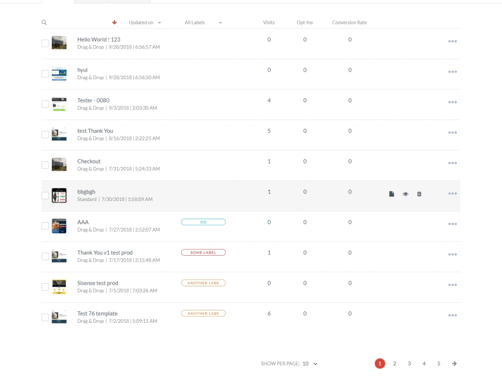Screen dimensions: 502x376
Task: Open more options for test Thank You
Action: (x=452, y=132)
